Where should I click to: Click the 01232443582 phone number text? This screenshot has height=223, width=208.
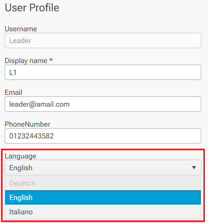pos(32,136)
